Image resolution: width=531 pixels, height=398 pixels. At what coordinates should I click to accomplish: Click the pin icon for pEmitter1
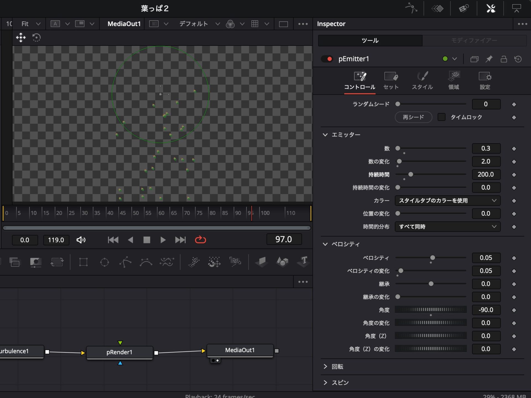click(x=489, y=59)
